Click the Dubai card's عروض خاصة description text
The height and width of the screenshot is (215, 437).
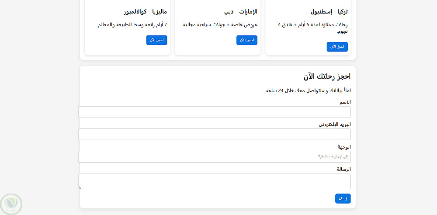[x=219, y=24]
